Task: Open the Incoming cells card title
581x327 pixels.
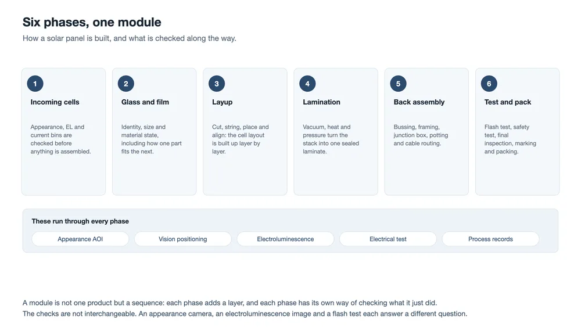Action: [x=55, y=102]
